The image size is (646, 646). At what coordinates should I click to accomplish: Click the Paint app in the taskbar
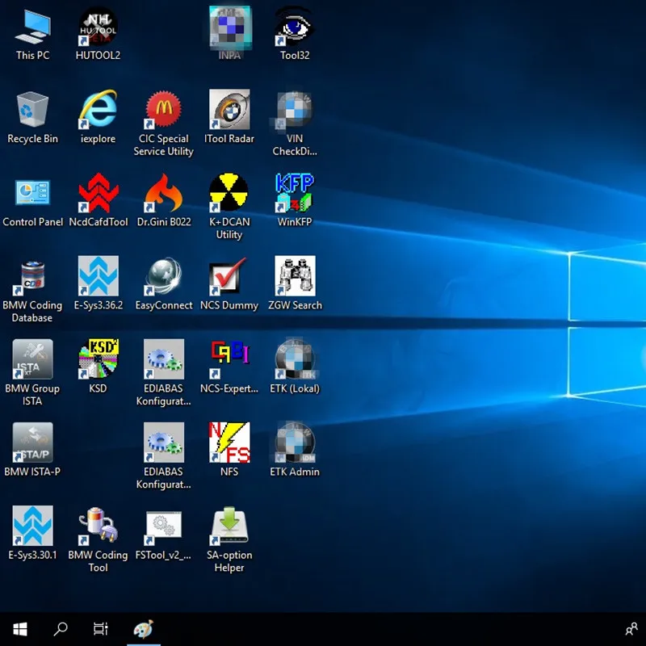tap(143, 629)
